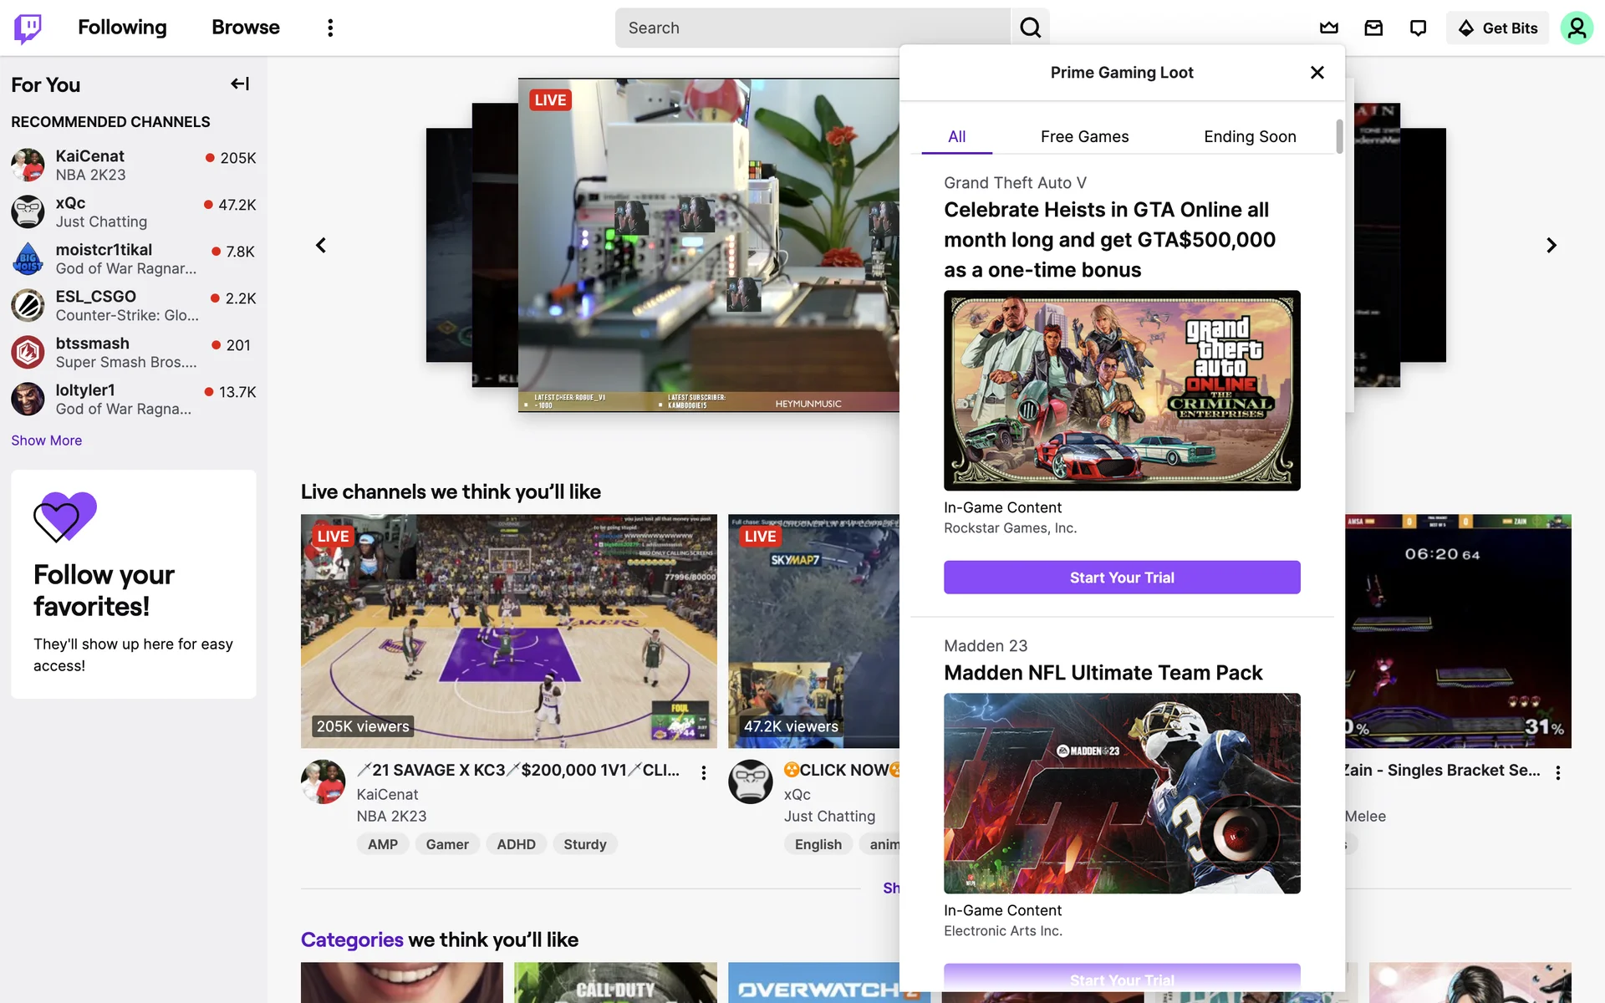Screen dimensions: 1605x1003
Task: Open options menu for KaiCenat stream card
Action: click(x=704, y=772)
